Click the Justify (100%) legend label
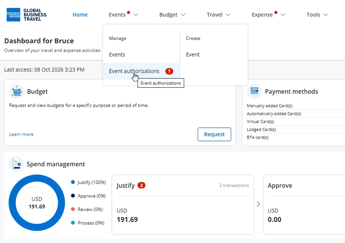The width and height of the screenshot is (345, 243). coord(92,182)
